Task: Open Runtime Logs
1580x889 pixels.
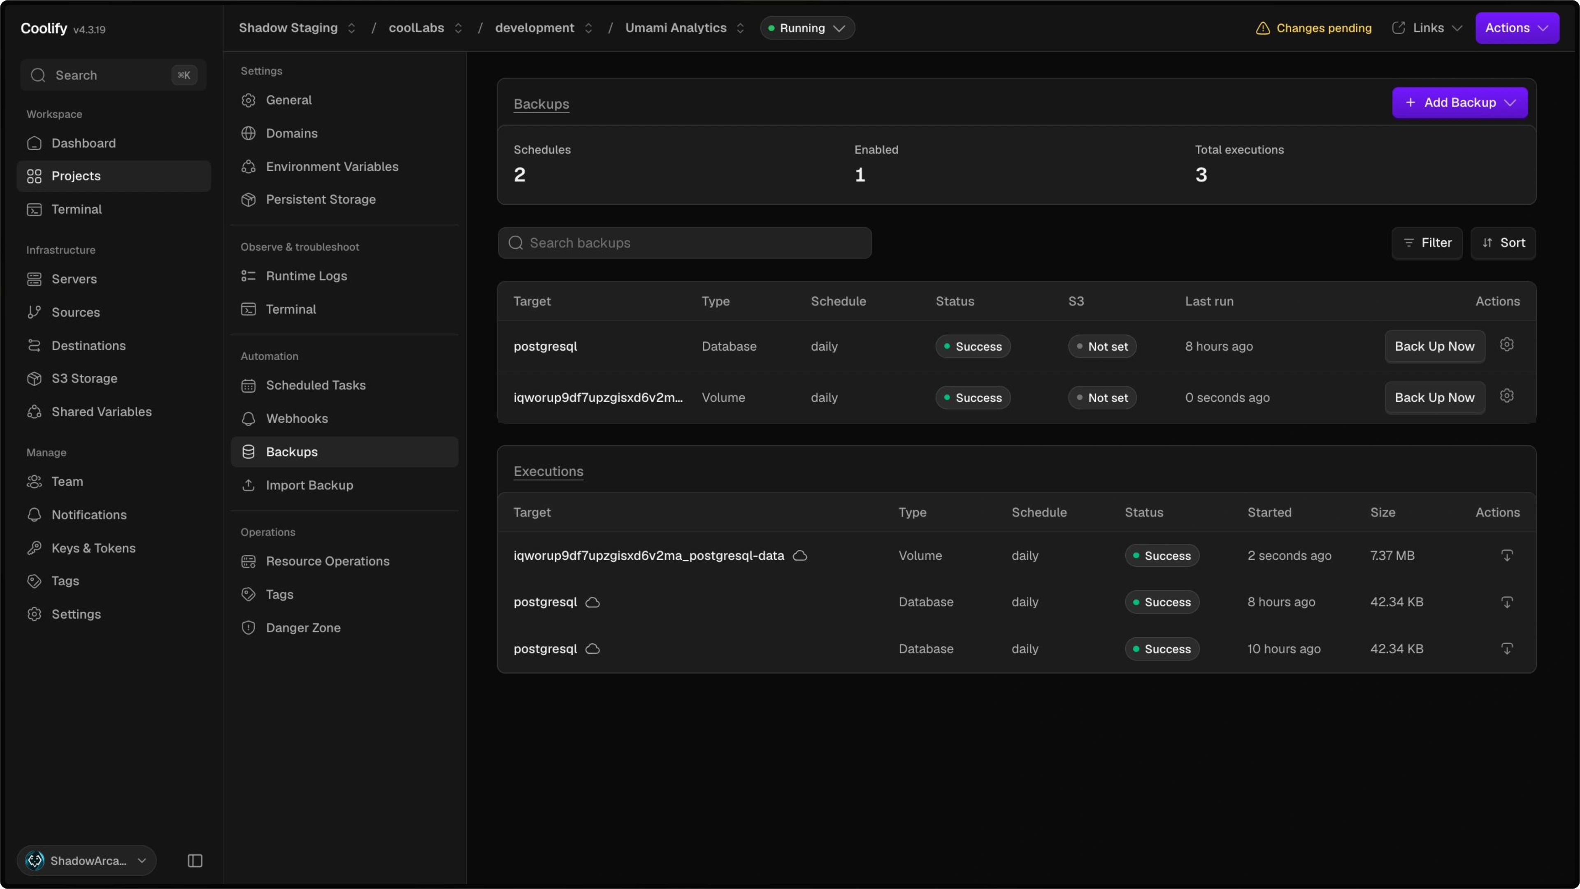Action: click(x=344, y=276)
